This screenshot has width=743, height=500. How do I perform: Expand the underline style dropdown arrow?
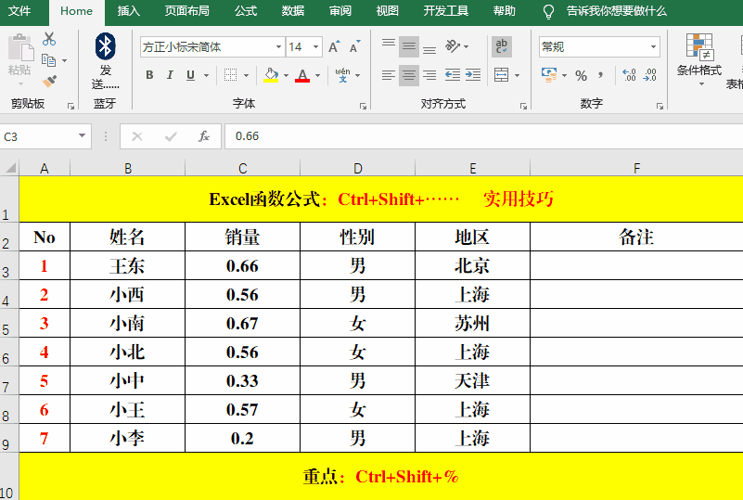(x=206, y=75)
